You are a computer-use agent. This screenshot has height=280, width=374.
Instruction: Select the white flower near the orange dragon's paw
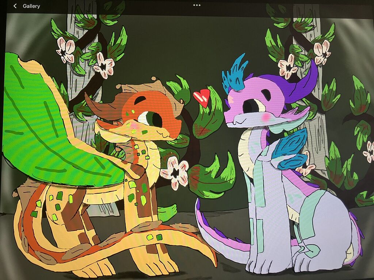coord(175,173)
